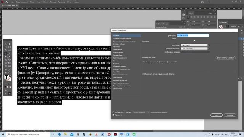
Task: Open the Windows Start menu
Action: pyautogui.click(x=3, y=134)
